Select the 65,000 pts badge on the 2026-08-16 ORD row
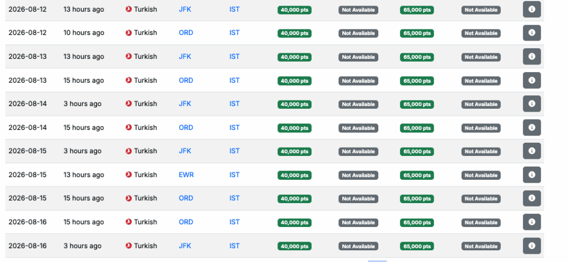The image size is (568, 262). [x=417, y=222]
